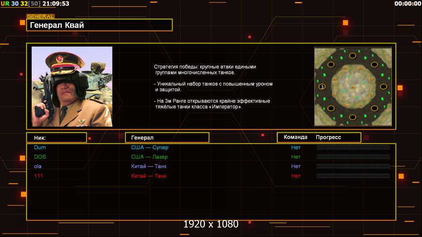The height and width of the screenshot is (237, 422).
Task: Click the supply crate at the minimap center
Action: [353, 87]
